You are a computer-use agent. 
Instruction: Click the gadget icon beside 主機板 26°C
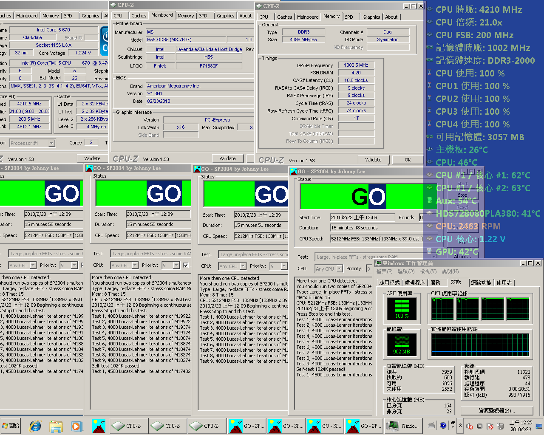tap(429, 150)
